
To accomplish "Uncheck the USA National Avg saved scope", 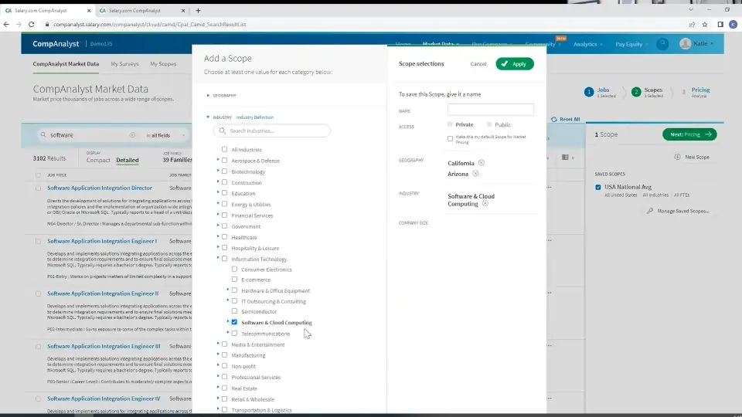I will pyautogui.click(x=598, y=187).
